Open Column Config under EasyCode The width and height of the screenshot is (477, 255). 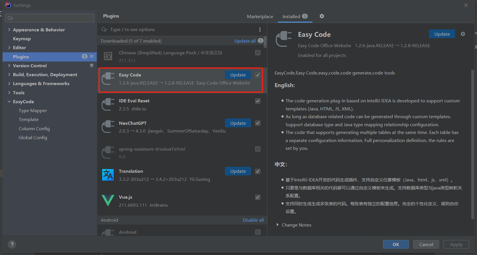click(x=34, y=129)
